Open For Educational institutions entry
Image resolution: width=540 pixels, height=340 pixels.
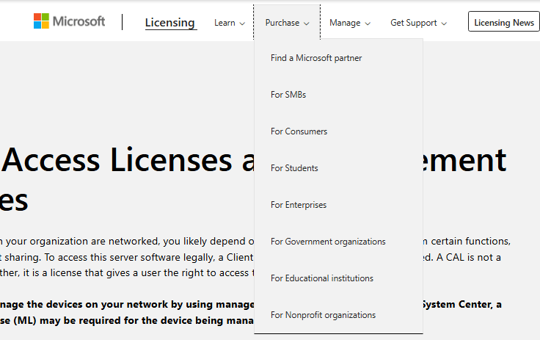tap(321, 278)
